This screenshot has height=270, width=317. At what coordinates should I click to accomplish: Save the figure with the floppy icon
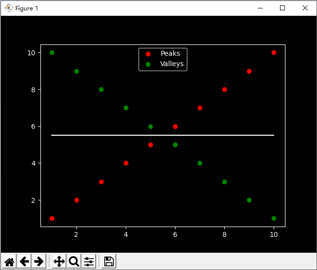(109, 261)
